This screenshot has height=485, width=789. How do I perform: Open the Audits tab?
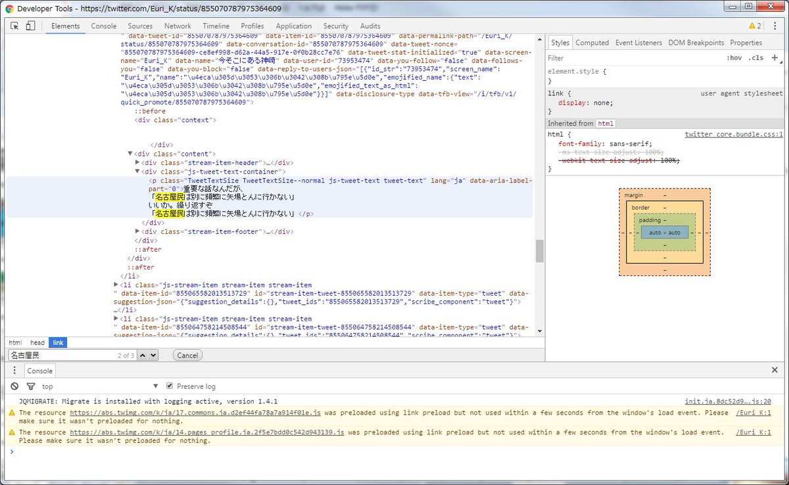370,26
